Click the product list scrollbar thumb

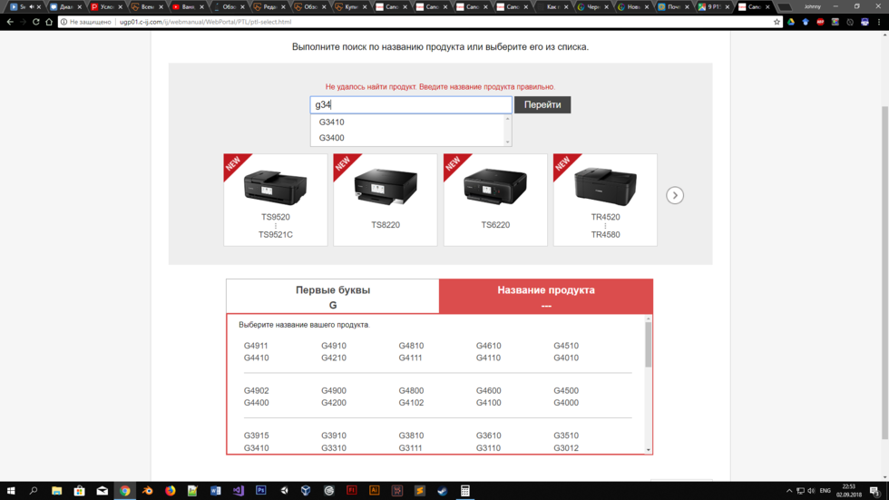coord(648,345)
